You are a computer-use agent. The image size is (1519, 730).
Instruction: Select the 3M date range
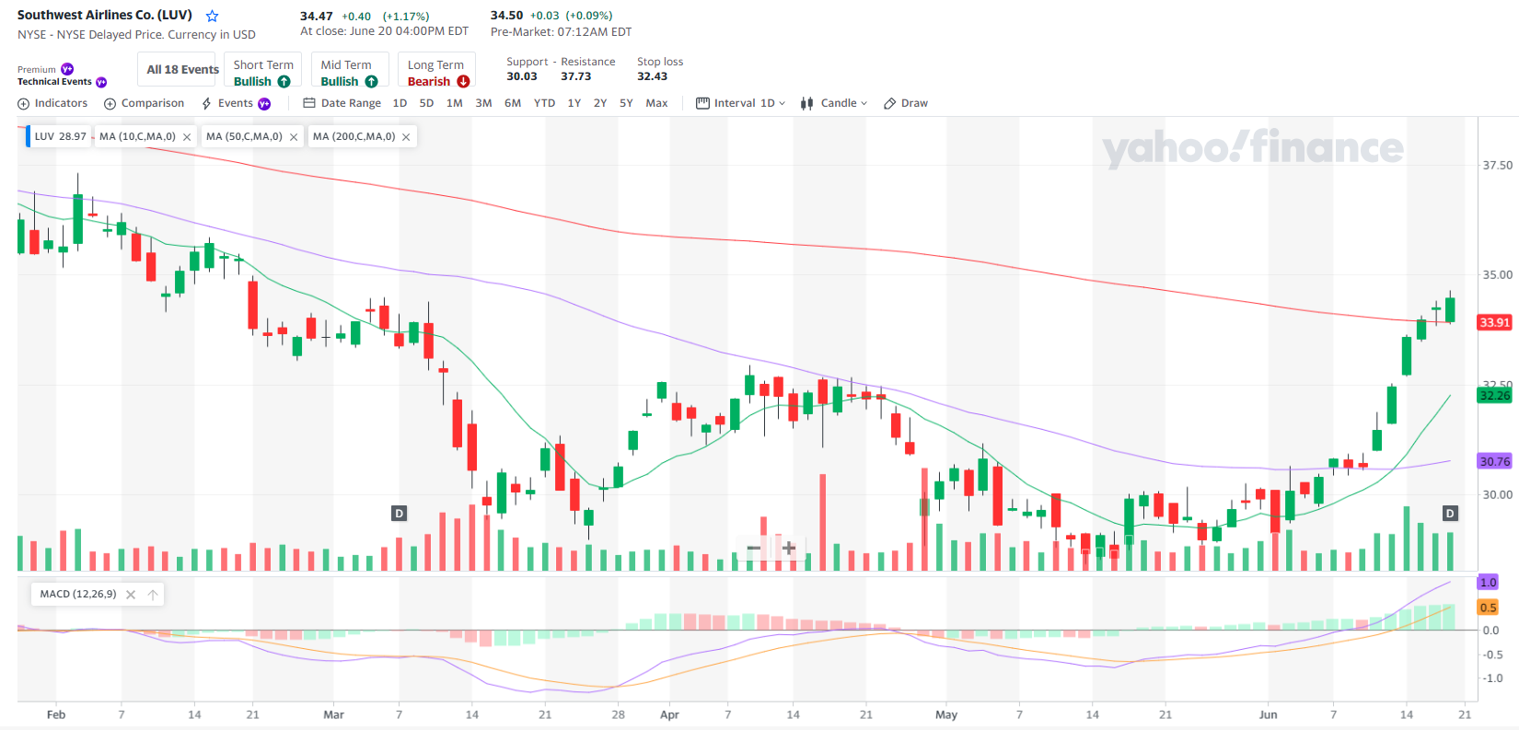tap(483, 103)
